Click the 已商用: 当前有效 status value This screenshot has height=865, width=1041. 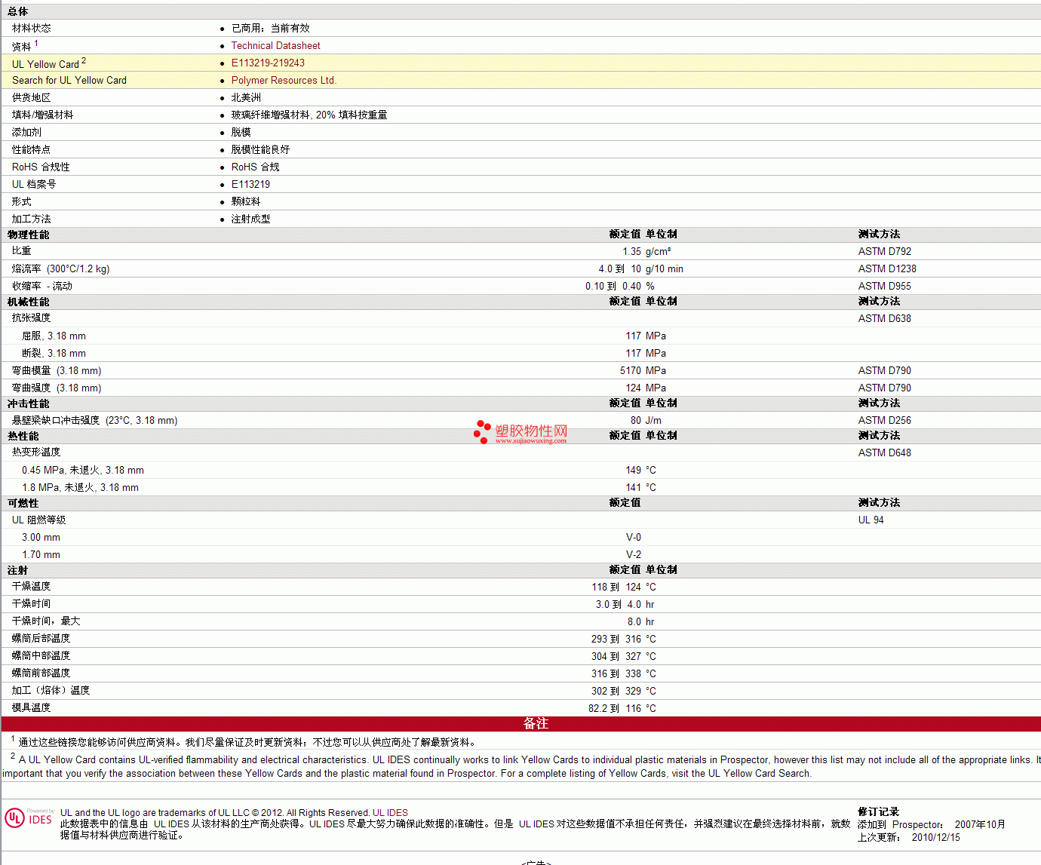coord(271,29)
